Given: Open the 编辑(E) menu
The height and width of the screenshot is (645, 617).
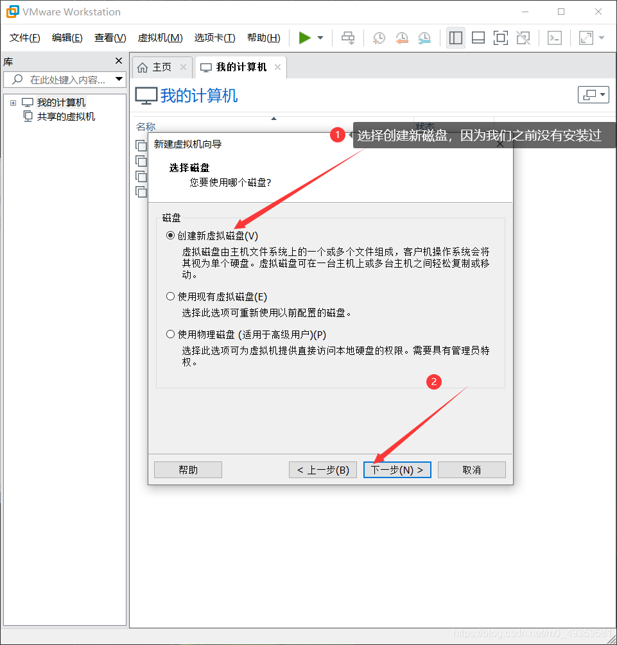Looking at the screenshot, I should point(67,38).
